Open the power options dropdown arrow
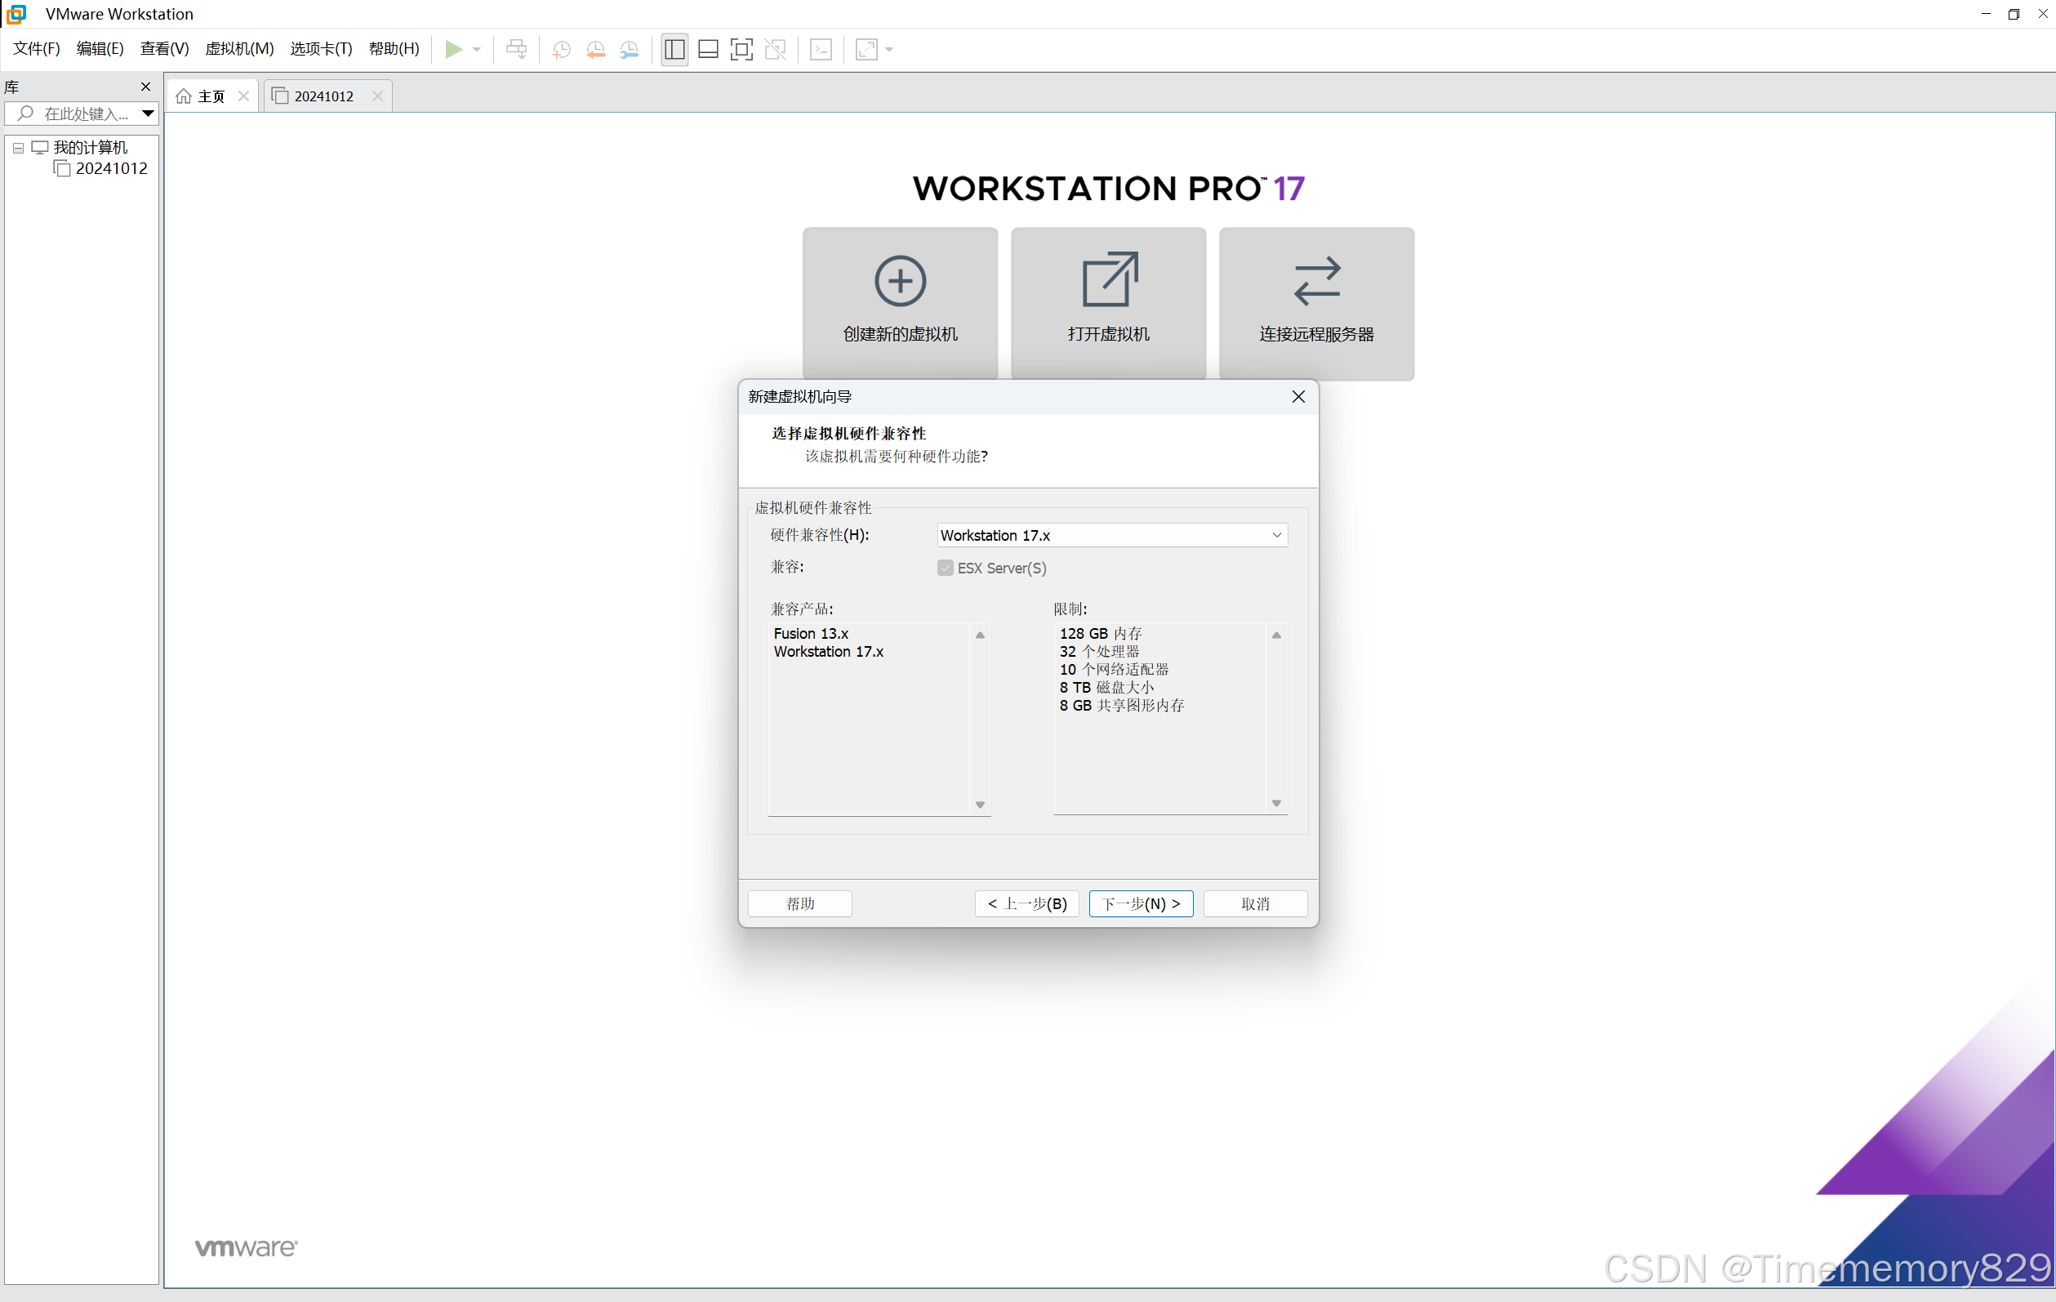2056x1302 pixels. click(478, 50)
